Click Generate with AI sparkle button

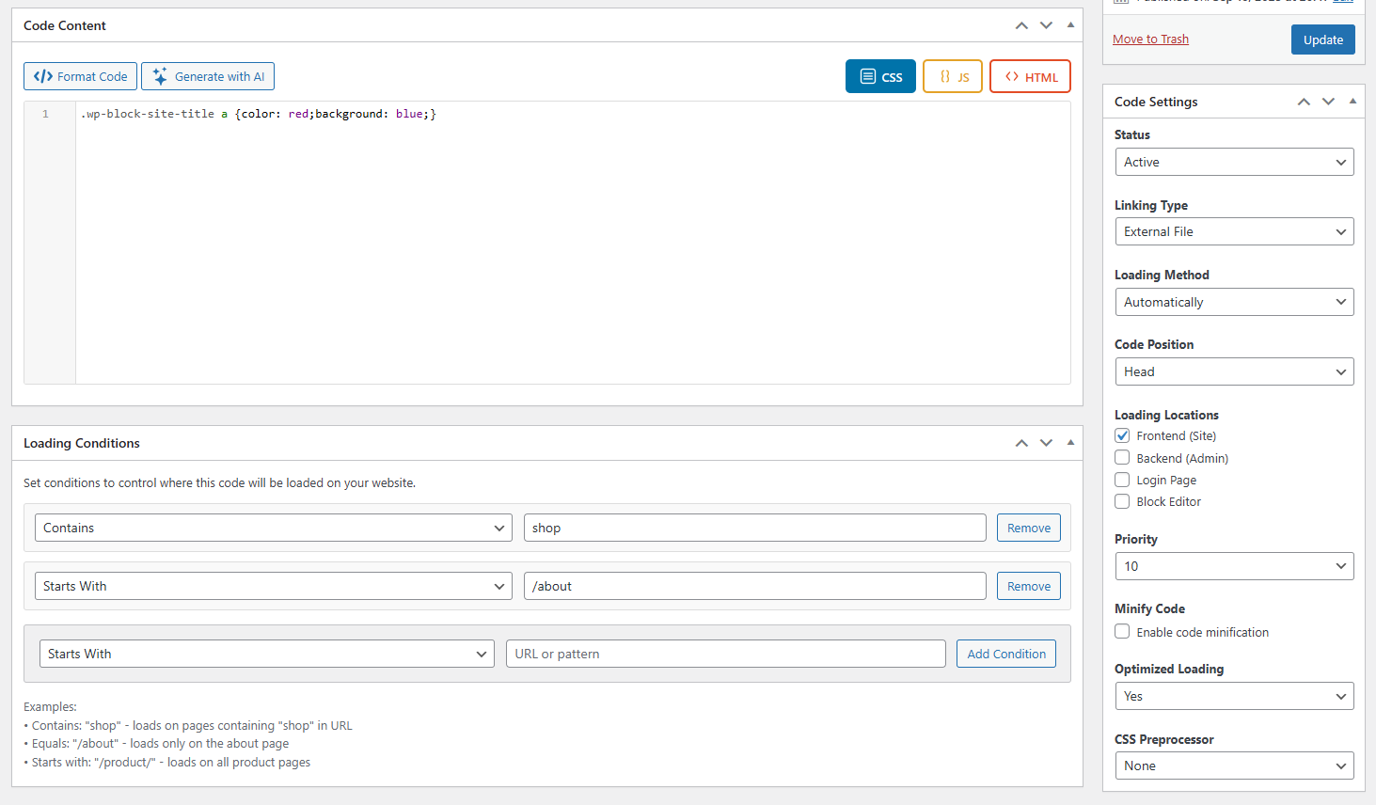[207, 76]
